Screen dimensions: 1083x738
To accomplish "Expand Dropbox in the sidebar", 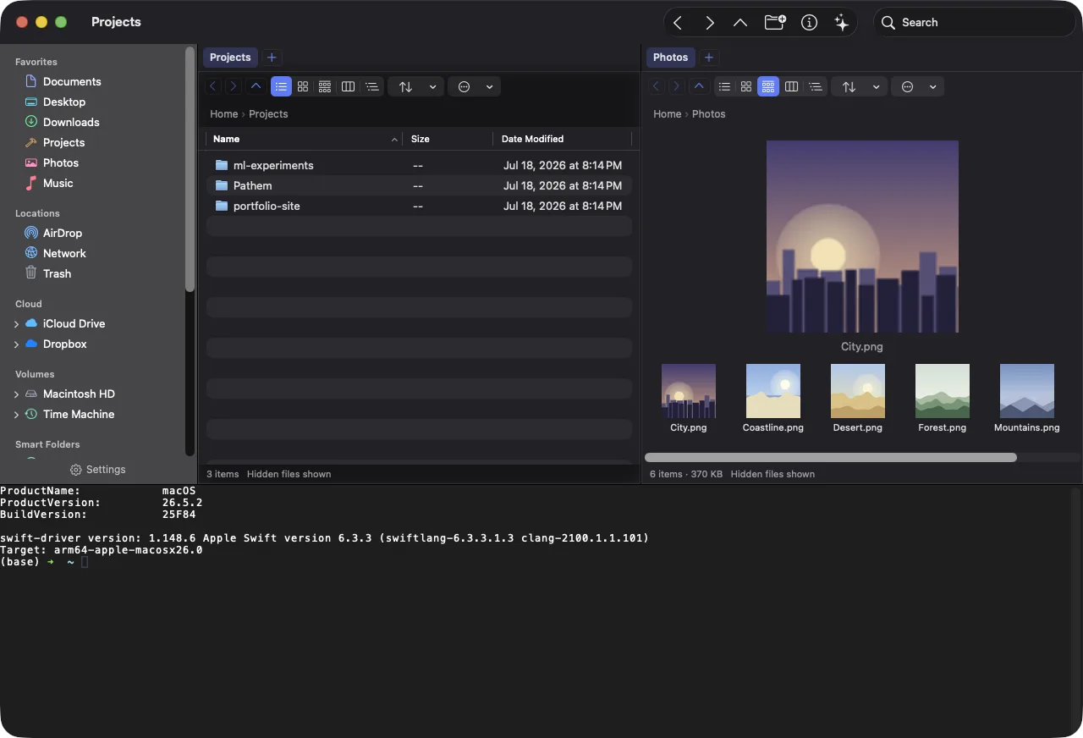I will (16, 344).
